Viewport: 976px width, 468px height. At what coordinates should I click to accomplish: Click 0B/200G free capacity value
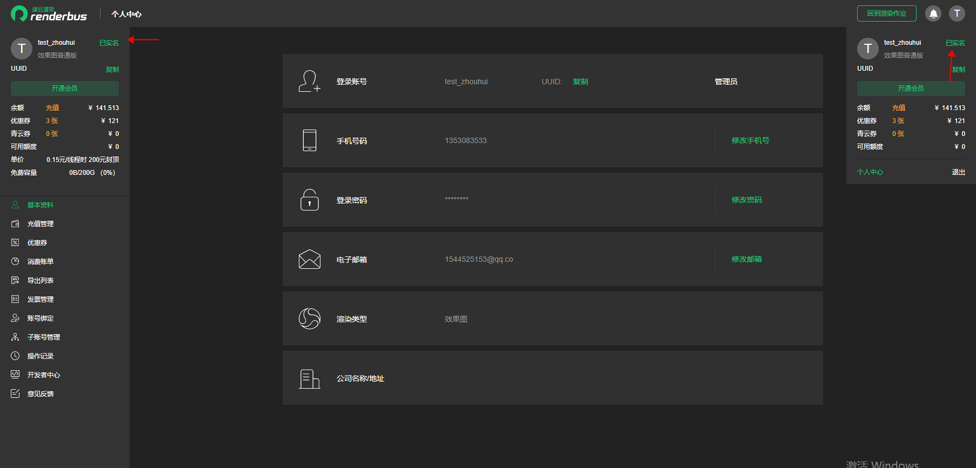(x=92, y=173)
